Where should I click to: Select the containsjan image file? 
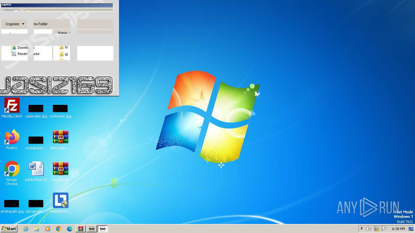point(36,142)
